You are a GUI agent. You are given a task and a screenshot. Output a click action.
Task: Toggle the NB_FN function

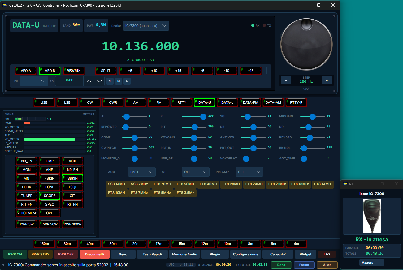click(x=27, y=161)
